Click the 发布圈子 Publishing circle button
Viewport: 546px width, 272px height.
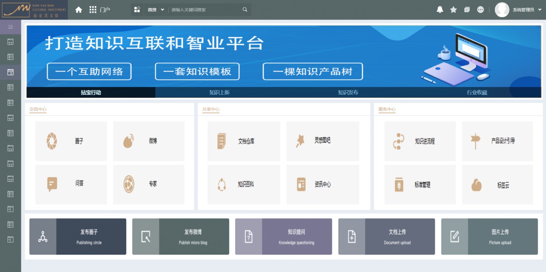tap(78, 237)
